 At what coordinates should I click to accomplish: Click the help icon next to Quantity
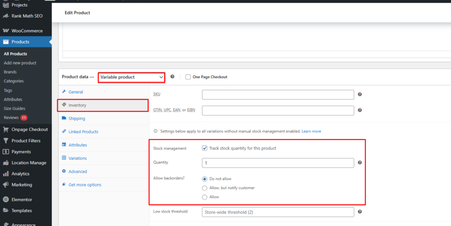360,163
